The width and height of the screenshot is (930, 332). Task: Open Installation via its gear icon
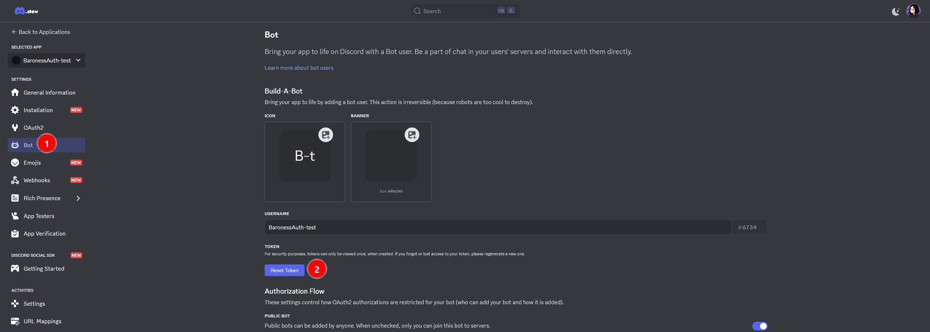tap(15, 110)
